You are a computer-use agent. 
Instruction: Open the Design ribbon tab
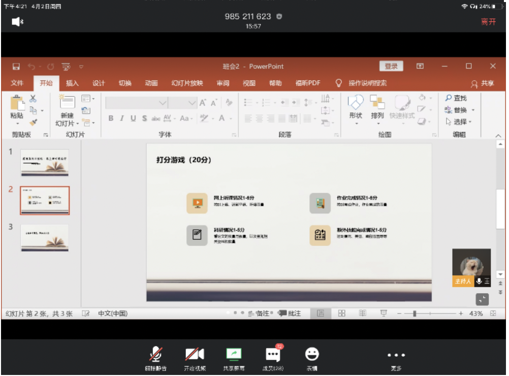point(99,83)
